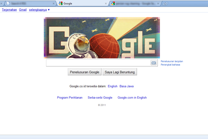Click the Saya Lagi Beruntung button
The image size is (208, 139).
[x=120, y=72]
